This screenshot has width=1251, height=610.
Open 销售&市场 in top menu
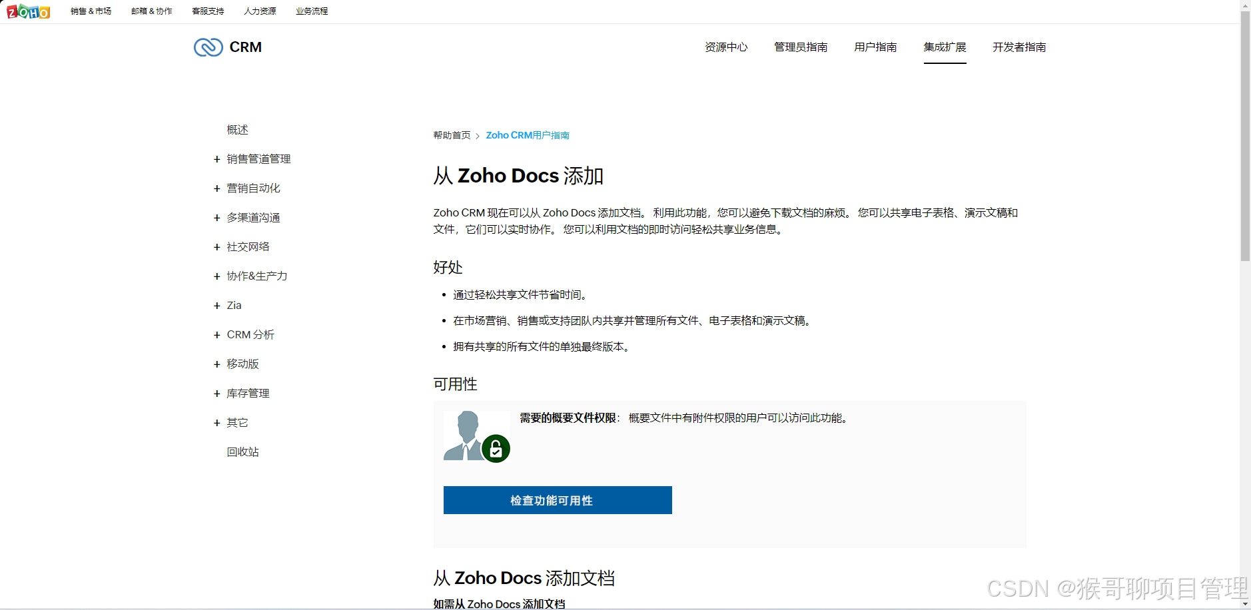point(91,11)
